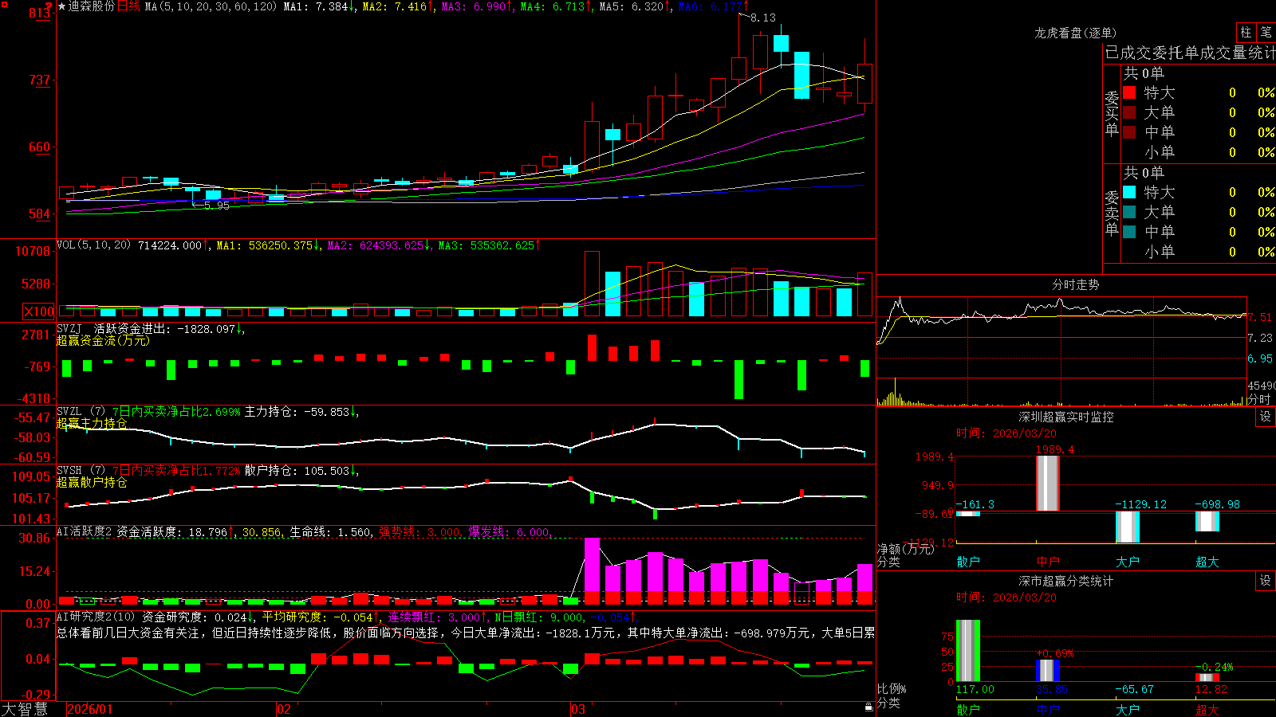Image resolution: width=1276 pixels, height=717 pixels.
Task: Click the 8.13 high price label
Action: click(763, 18)
